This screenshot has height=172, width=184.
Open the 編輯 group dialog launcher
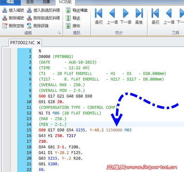point(59,33)
